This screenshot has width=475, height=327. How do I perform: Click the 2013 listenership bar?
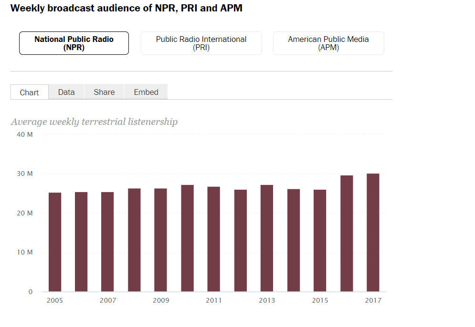point(267,238)
